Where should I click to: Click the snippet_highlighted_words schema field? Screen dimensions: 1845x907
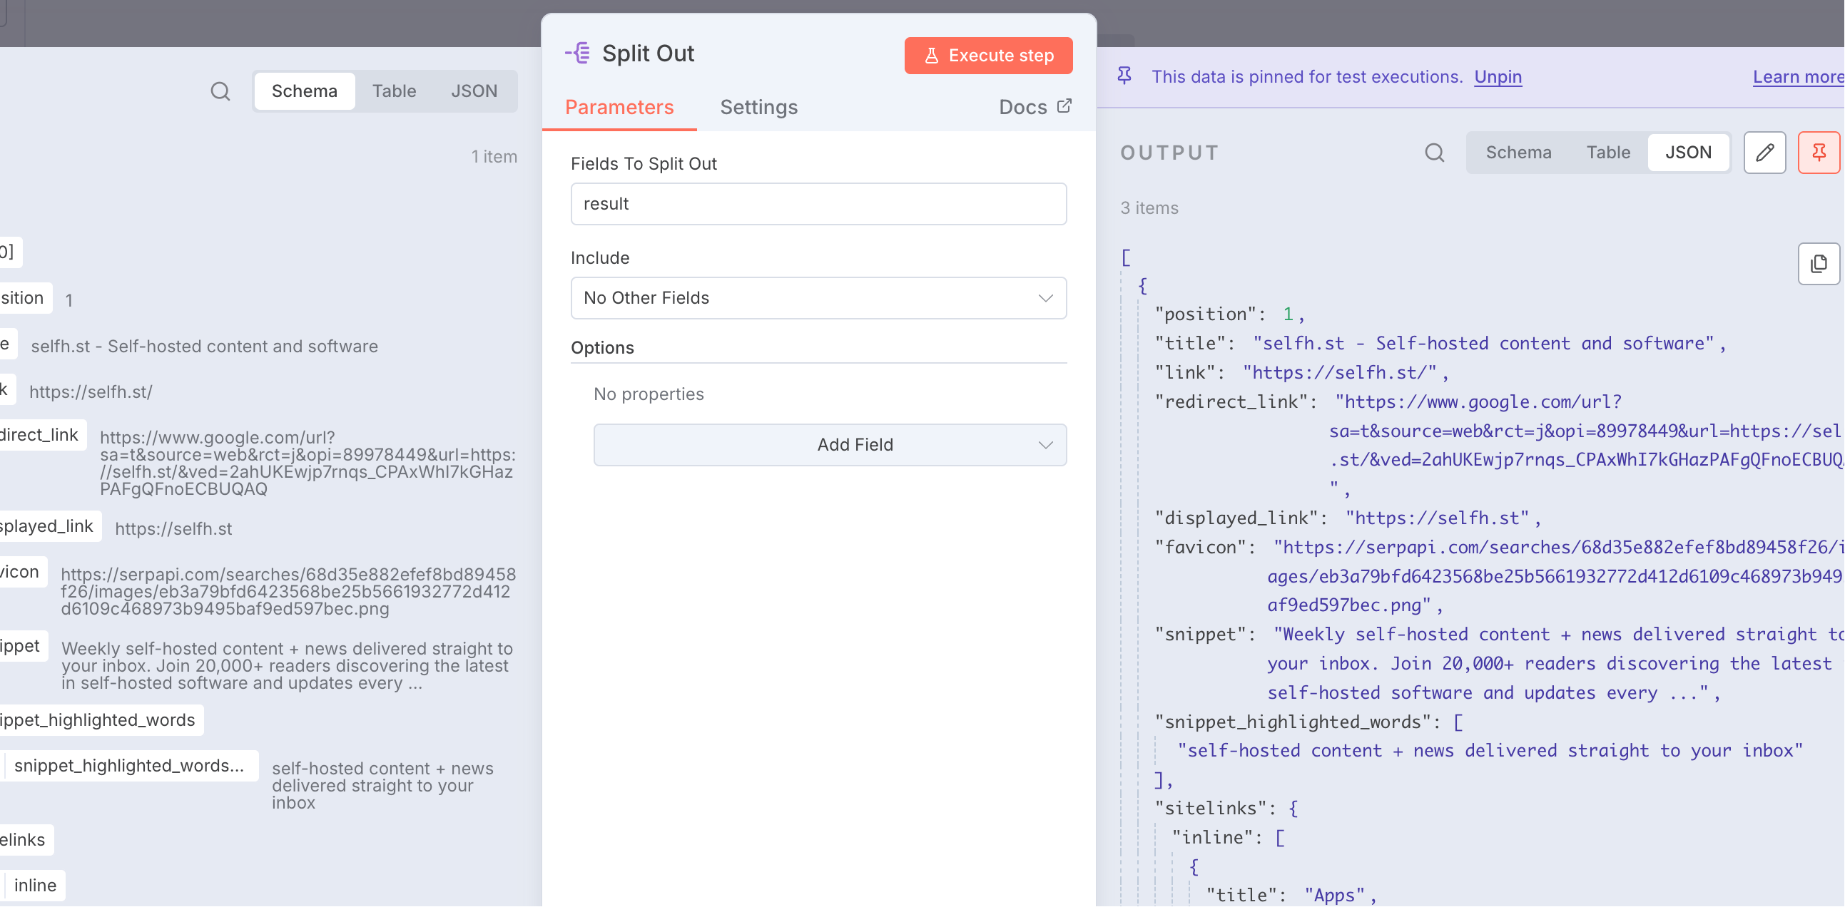click(98, 720)
